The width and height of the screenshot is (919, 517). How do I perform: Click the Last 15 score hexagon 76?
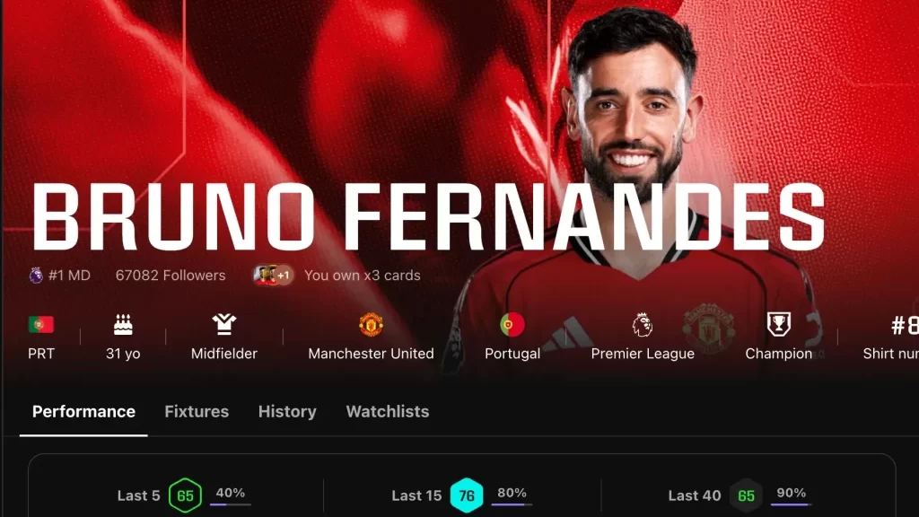coord(467,495)
